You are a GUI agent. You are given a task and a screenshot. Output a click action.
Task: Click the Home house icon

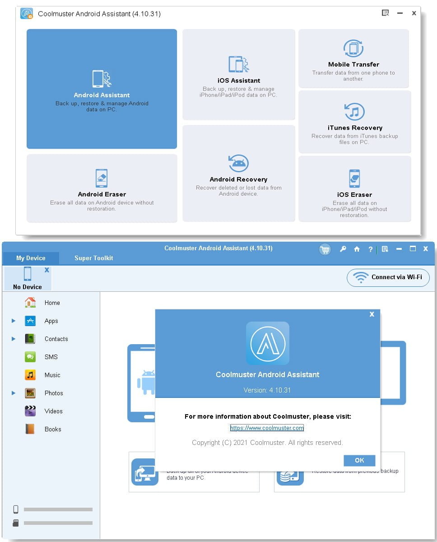coord(30,302)
